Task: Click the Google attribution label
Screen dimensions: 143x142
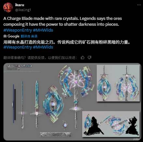Action: point(11,36)
